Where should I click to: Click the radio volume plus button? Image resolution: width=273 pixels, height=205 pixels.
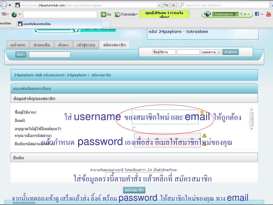pos(245,14)
